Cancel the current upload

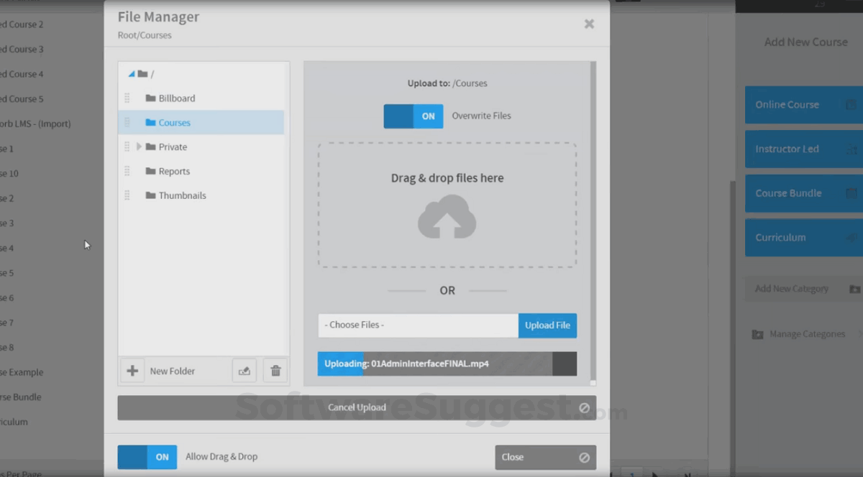point(357,407)
